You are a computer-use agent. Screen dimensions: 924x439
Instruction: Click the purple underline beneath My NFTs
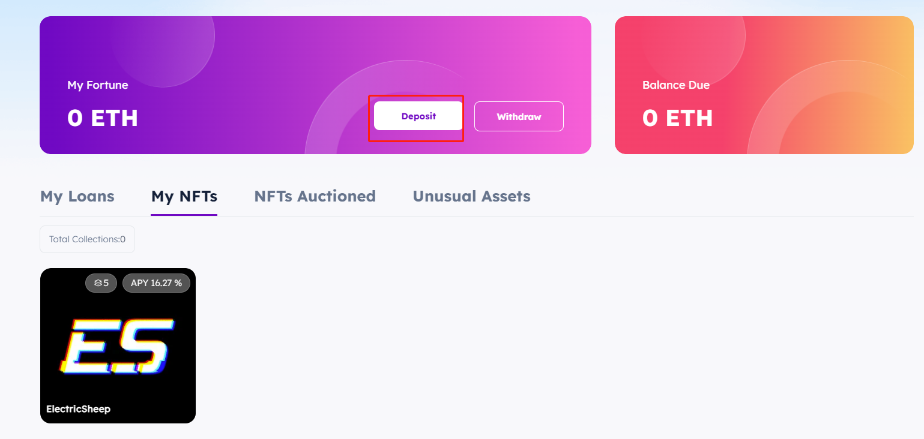coord(184,214)
